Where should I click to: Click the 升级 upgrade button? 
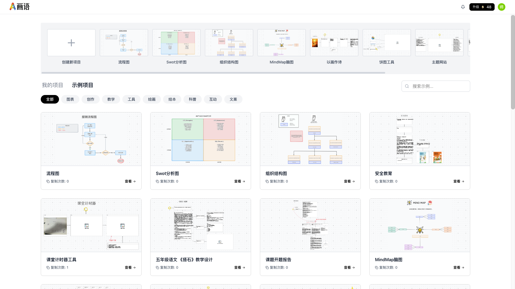coord(482,7)
